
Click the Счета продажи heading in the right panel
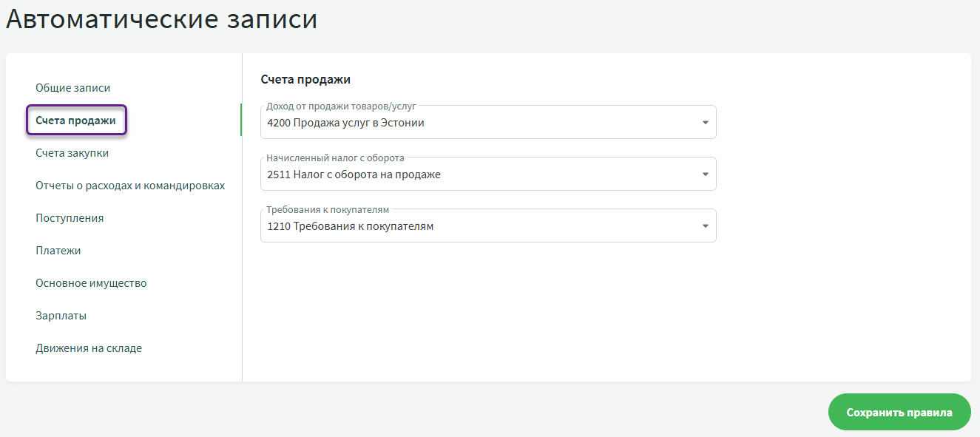[305, 79]
